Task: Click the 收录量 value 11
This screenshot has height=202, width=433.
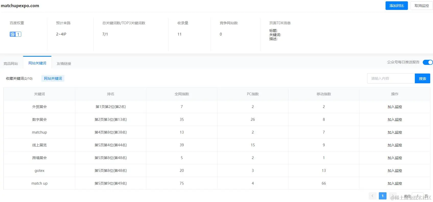Action: [x=179, y=34]
